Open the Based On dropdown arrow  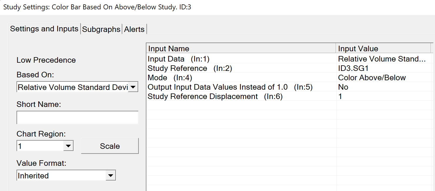pos(133,87)
